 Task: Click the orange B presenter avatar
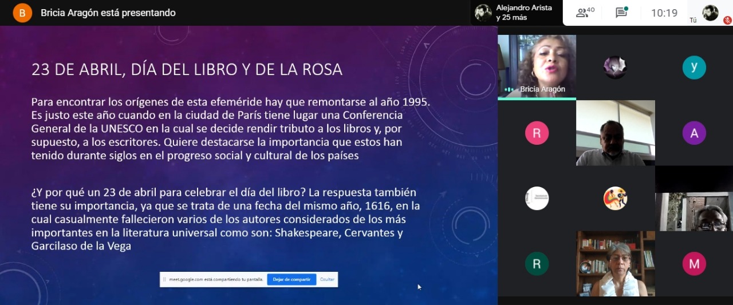(x=22, y=13)
